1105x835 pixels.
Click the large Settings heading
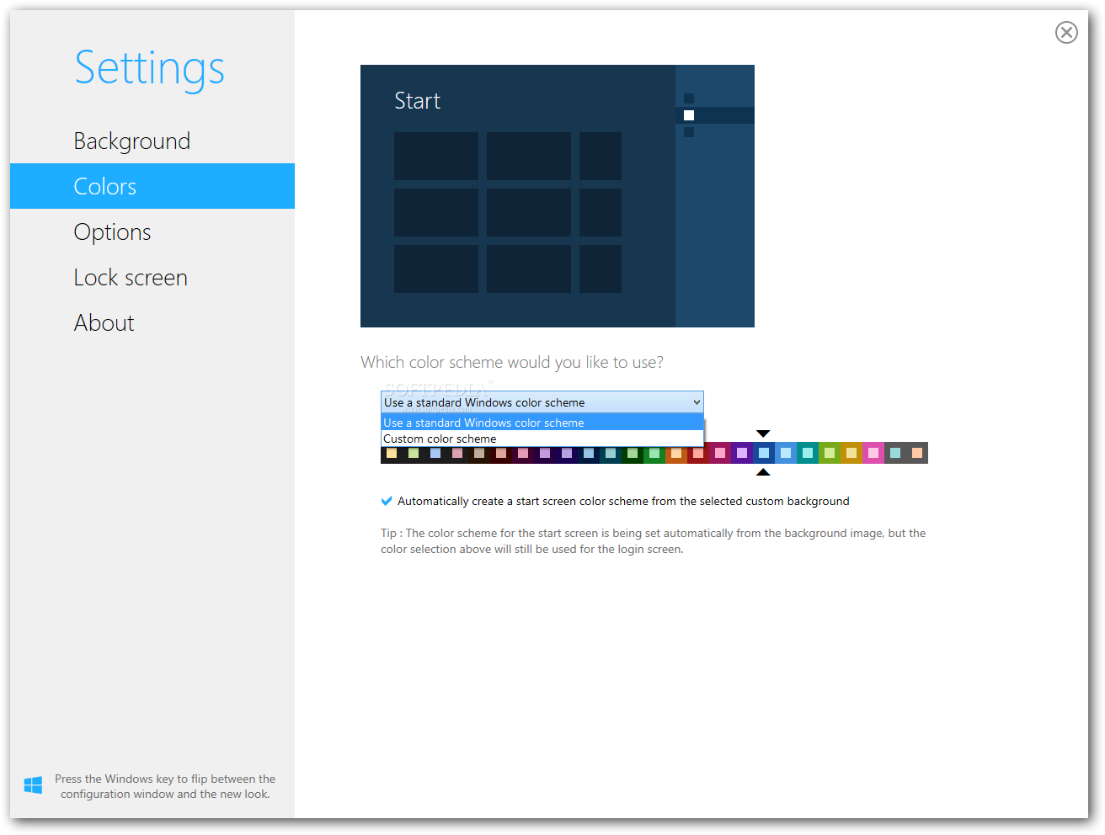coord(150,68)
